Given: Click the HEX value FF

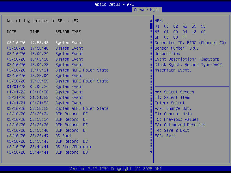Looking at the screenshot, I should coord(184,37).
